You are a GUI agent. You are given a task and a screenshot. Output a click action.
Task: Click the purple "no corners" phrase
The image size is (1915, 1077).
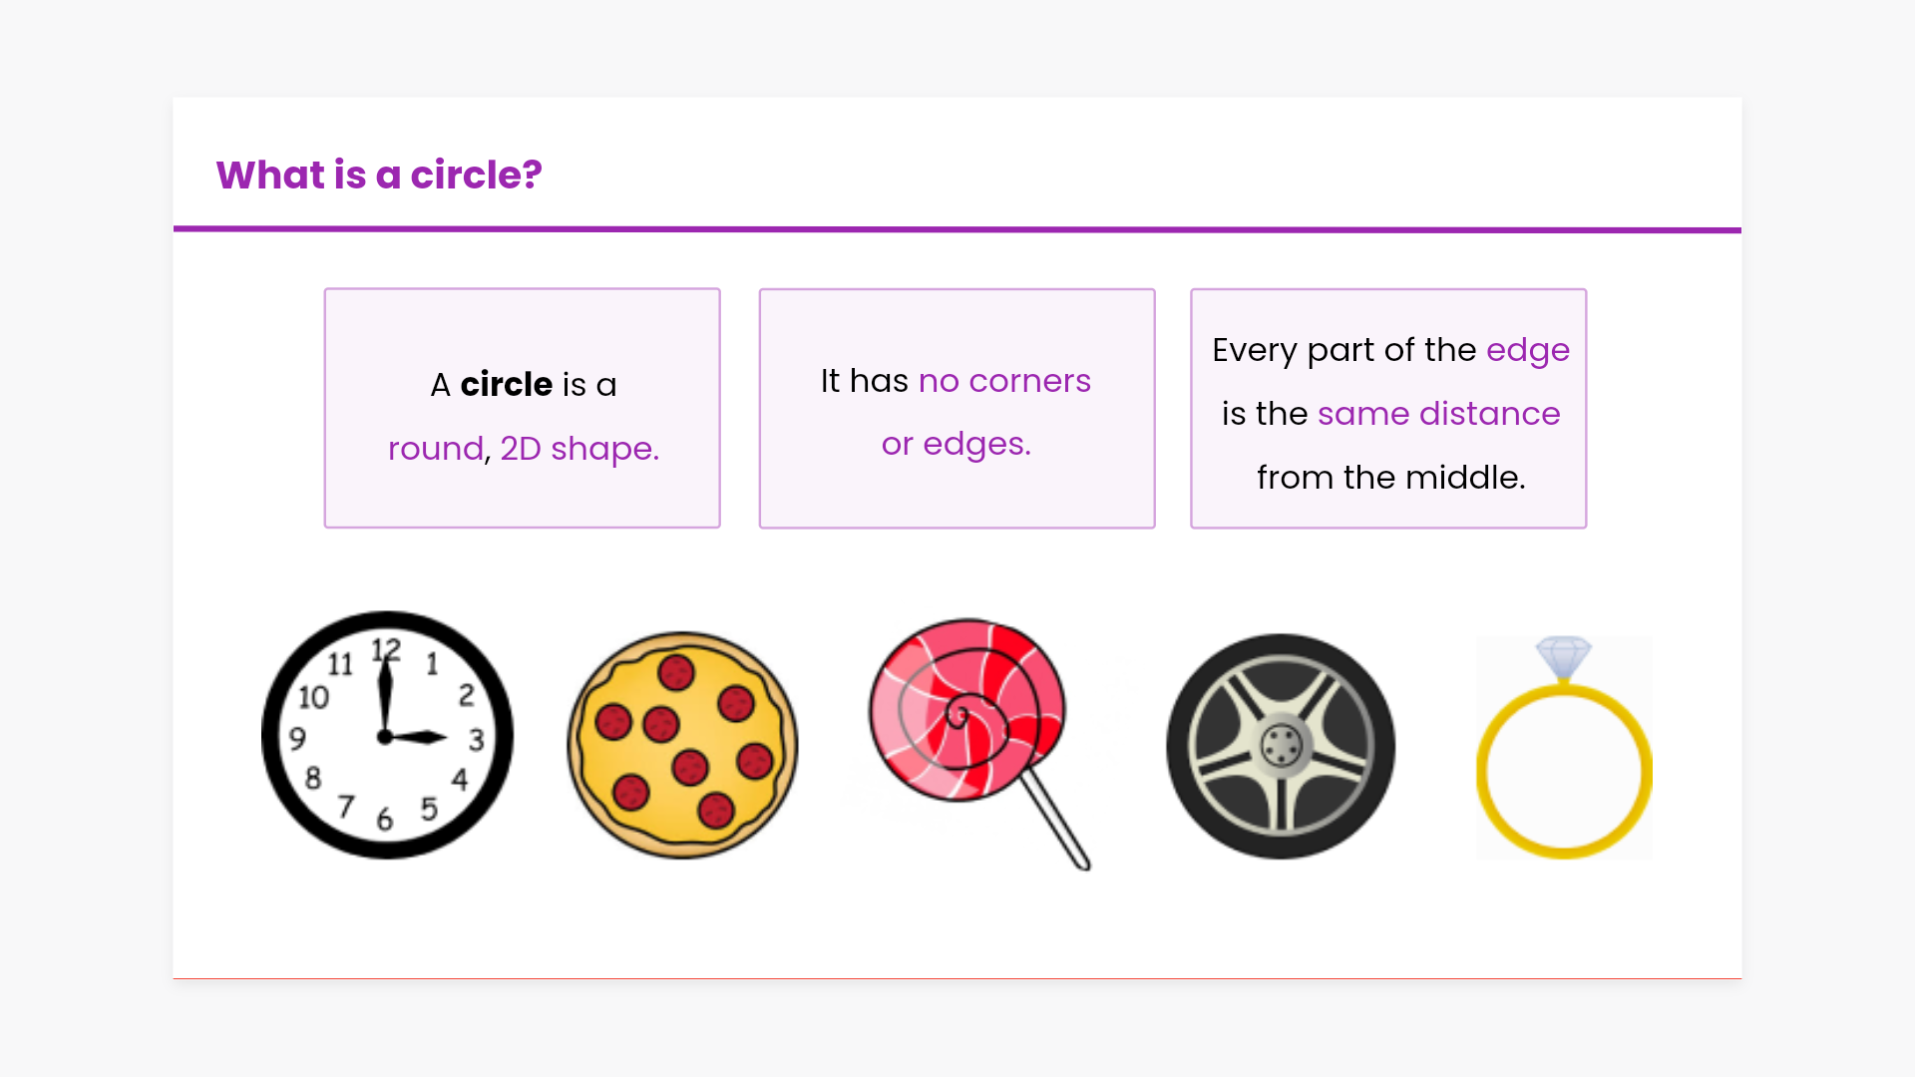pos(1004,381)
